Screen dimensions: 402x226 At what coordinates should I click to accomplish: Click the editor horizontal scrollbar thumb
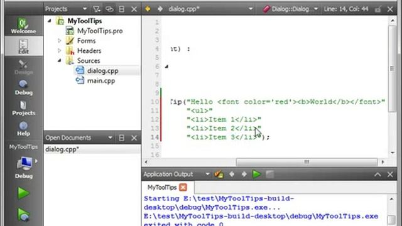pyautogui.click(x=307, y=162)
